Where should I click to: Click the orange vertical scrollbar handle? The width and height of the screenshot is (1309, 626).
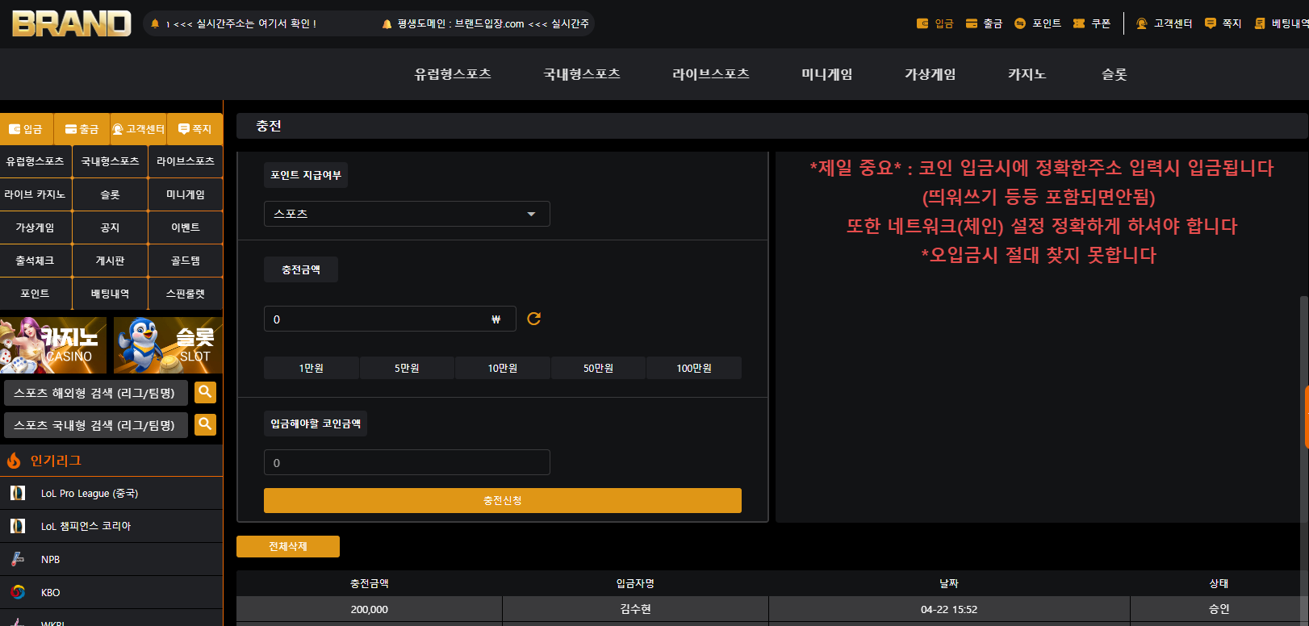(1307, 418)
